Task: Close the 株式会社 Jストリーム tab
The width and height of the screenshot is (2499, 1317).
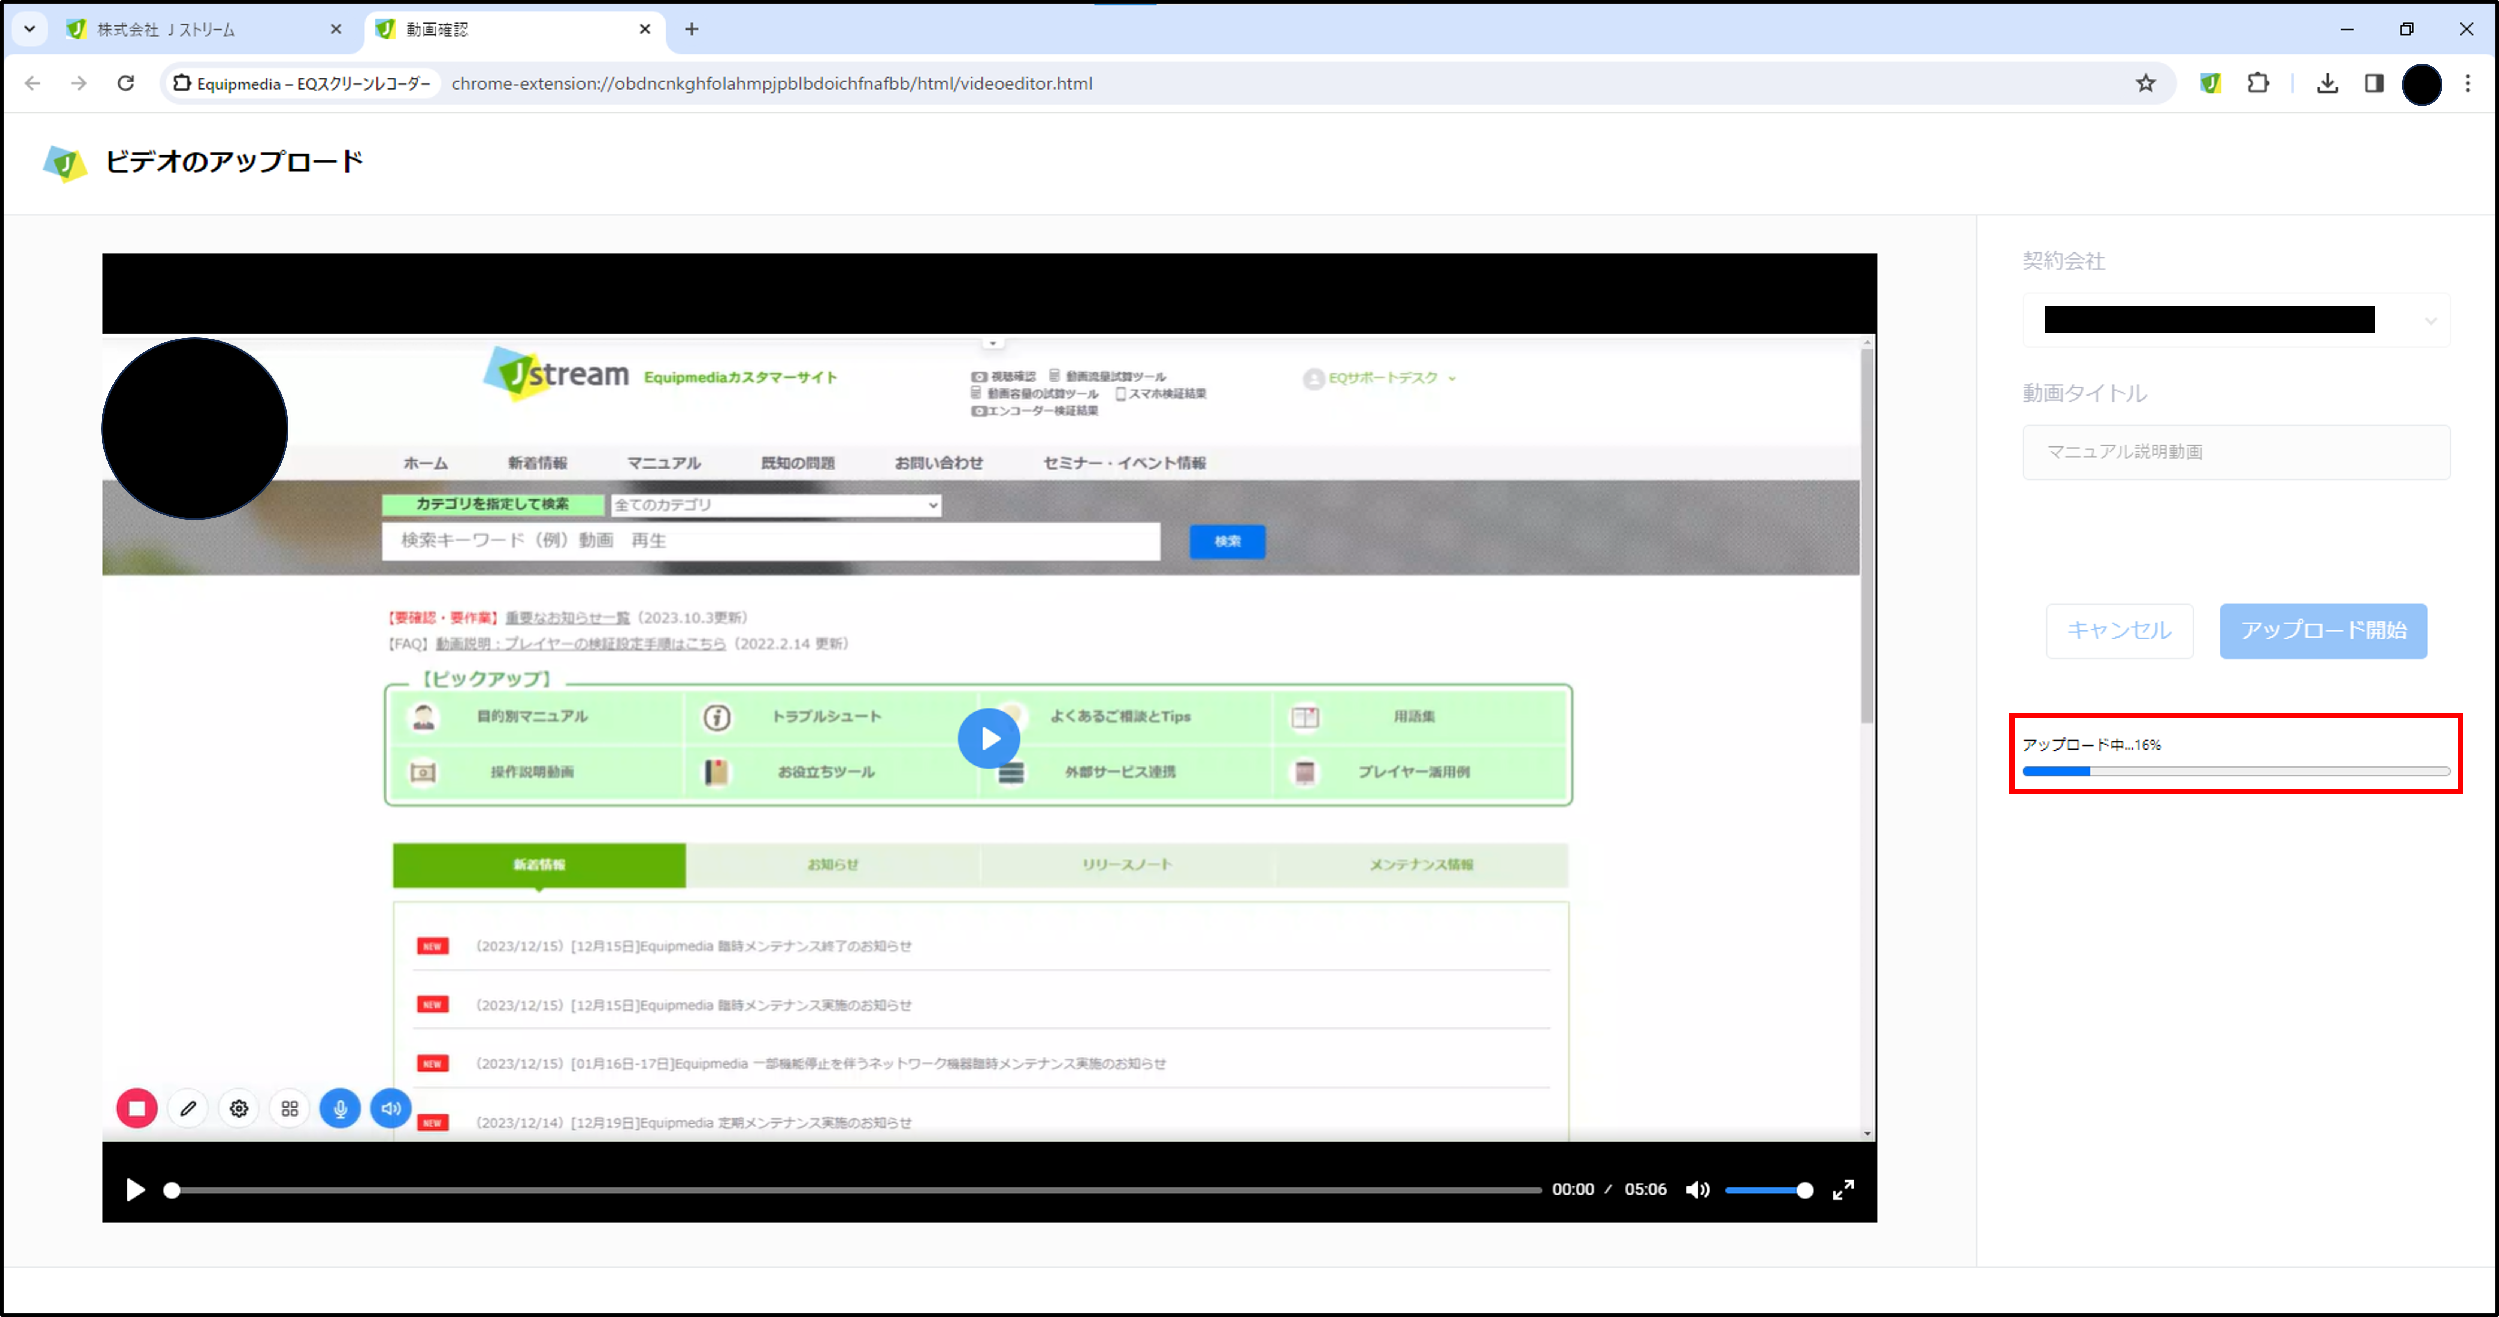Action: [x=336, y=30]
